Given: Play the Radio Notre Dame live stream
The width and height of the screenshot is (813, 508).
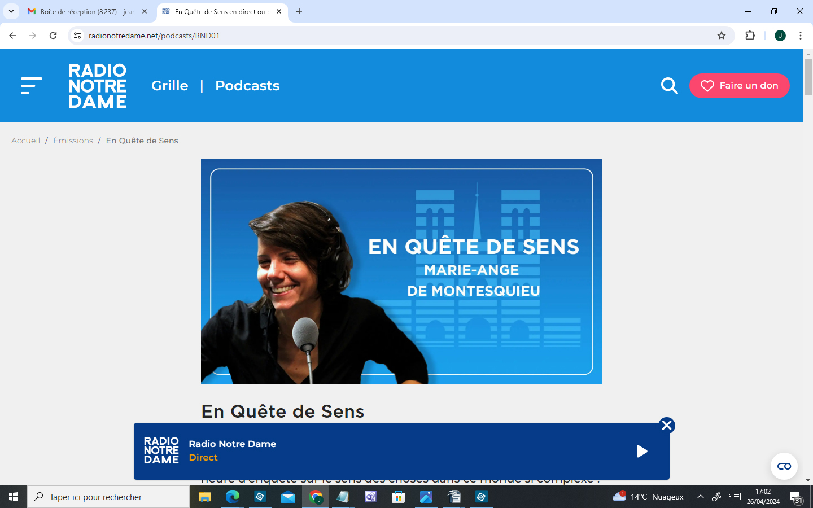Looking at the screenshot, I should pos(642,452).
